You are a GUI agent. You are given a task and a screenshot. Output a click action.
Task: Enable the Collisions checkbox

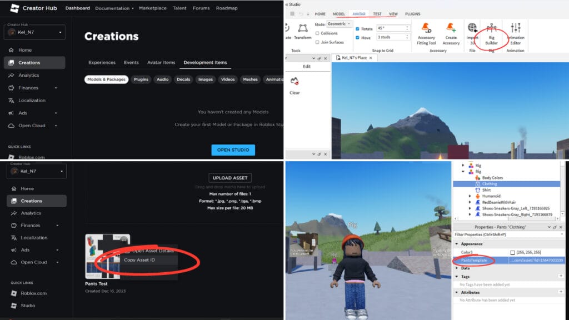[317, 33]
